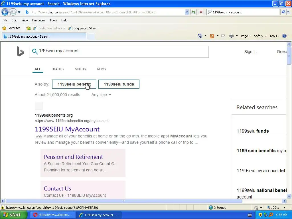Open the Help menu

tap(64, 20)
